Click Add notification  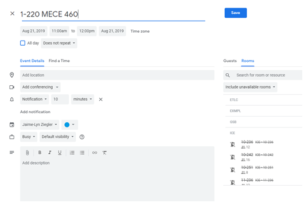(35, 112)
